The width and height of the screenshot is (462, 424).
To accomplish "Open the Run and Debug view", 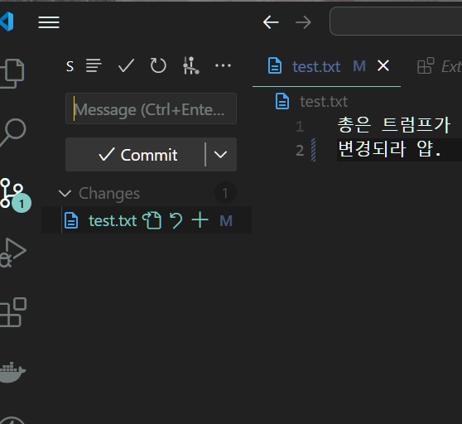I will point(13,253).
